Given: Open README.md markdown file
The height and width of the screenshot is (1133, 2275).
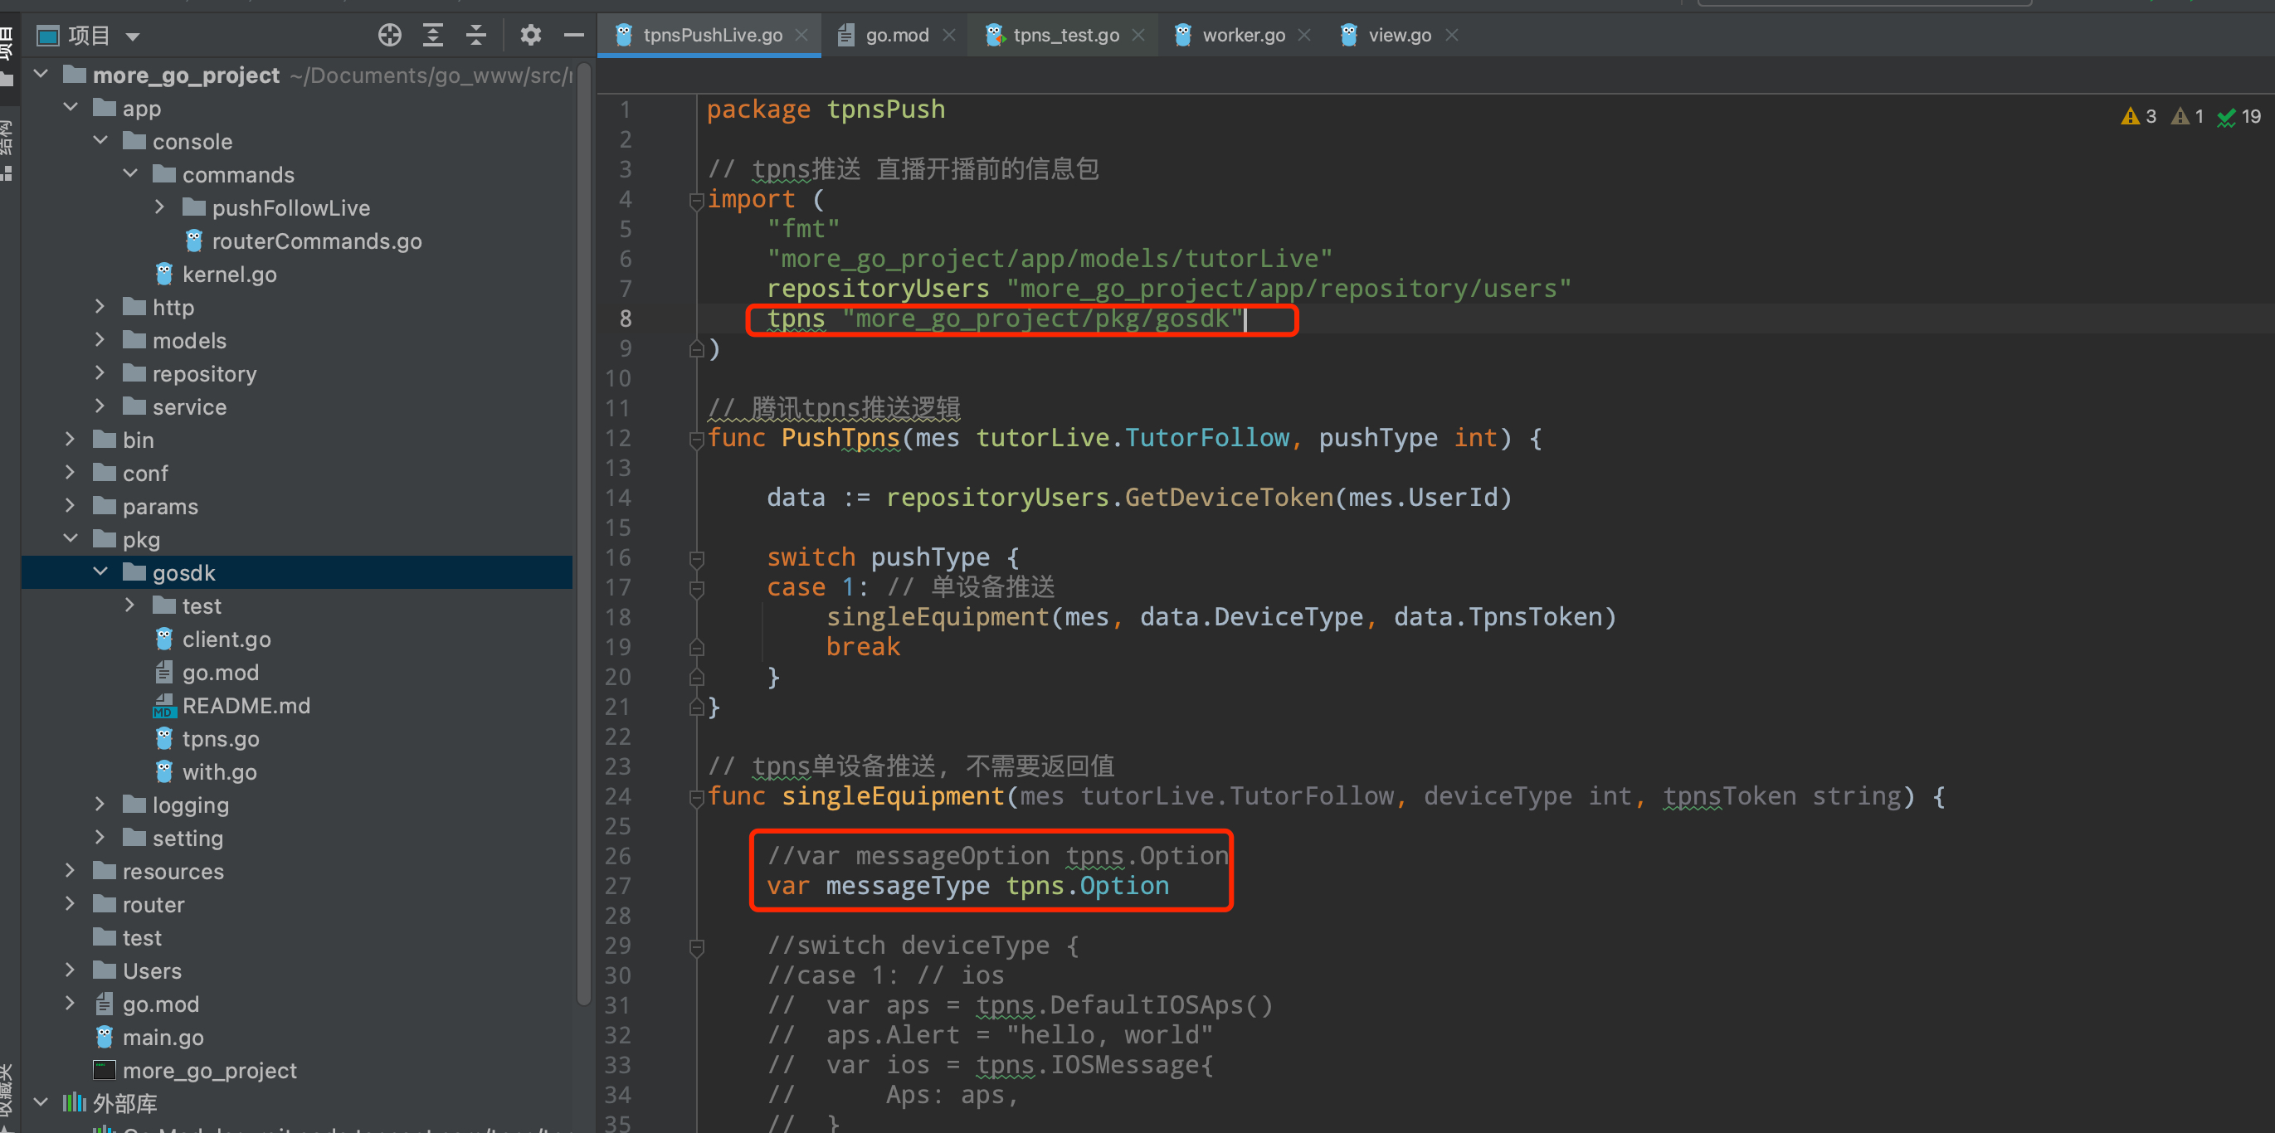Looking at the screenshot, I should coord(245,706).
